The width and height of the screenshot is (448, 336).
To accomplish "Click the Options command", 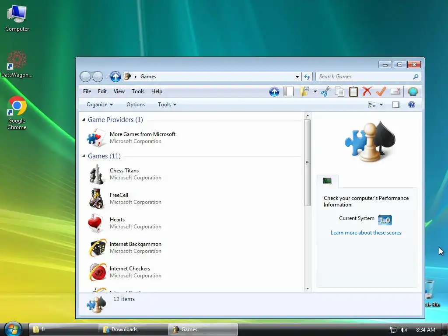I will (136, 105).
